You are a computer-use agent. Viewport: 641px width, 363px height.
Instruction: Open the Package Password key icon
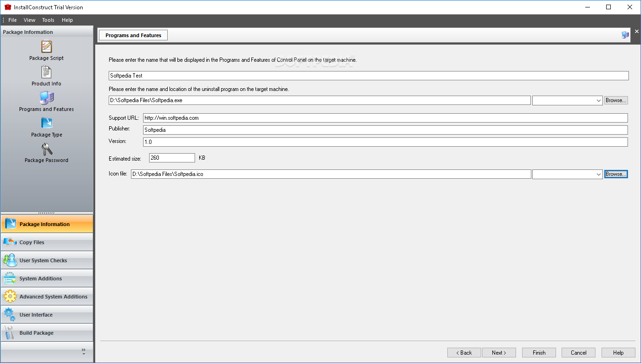[46, 149]
